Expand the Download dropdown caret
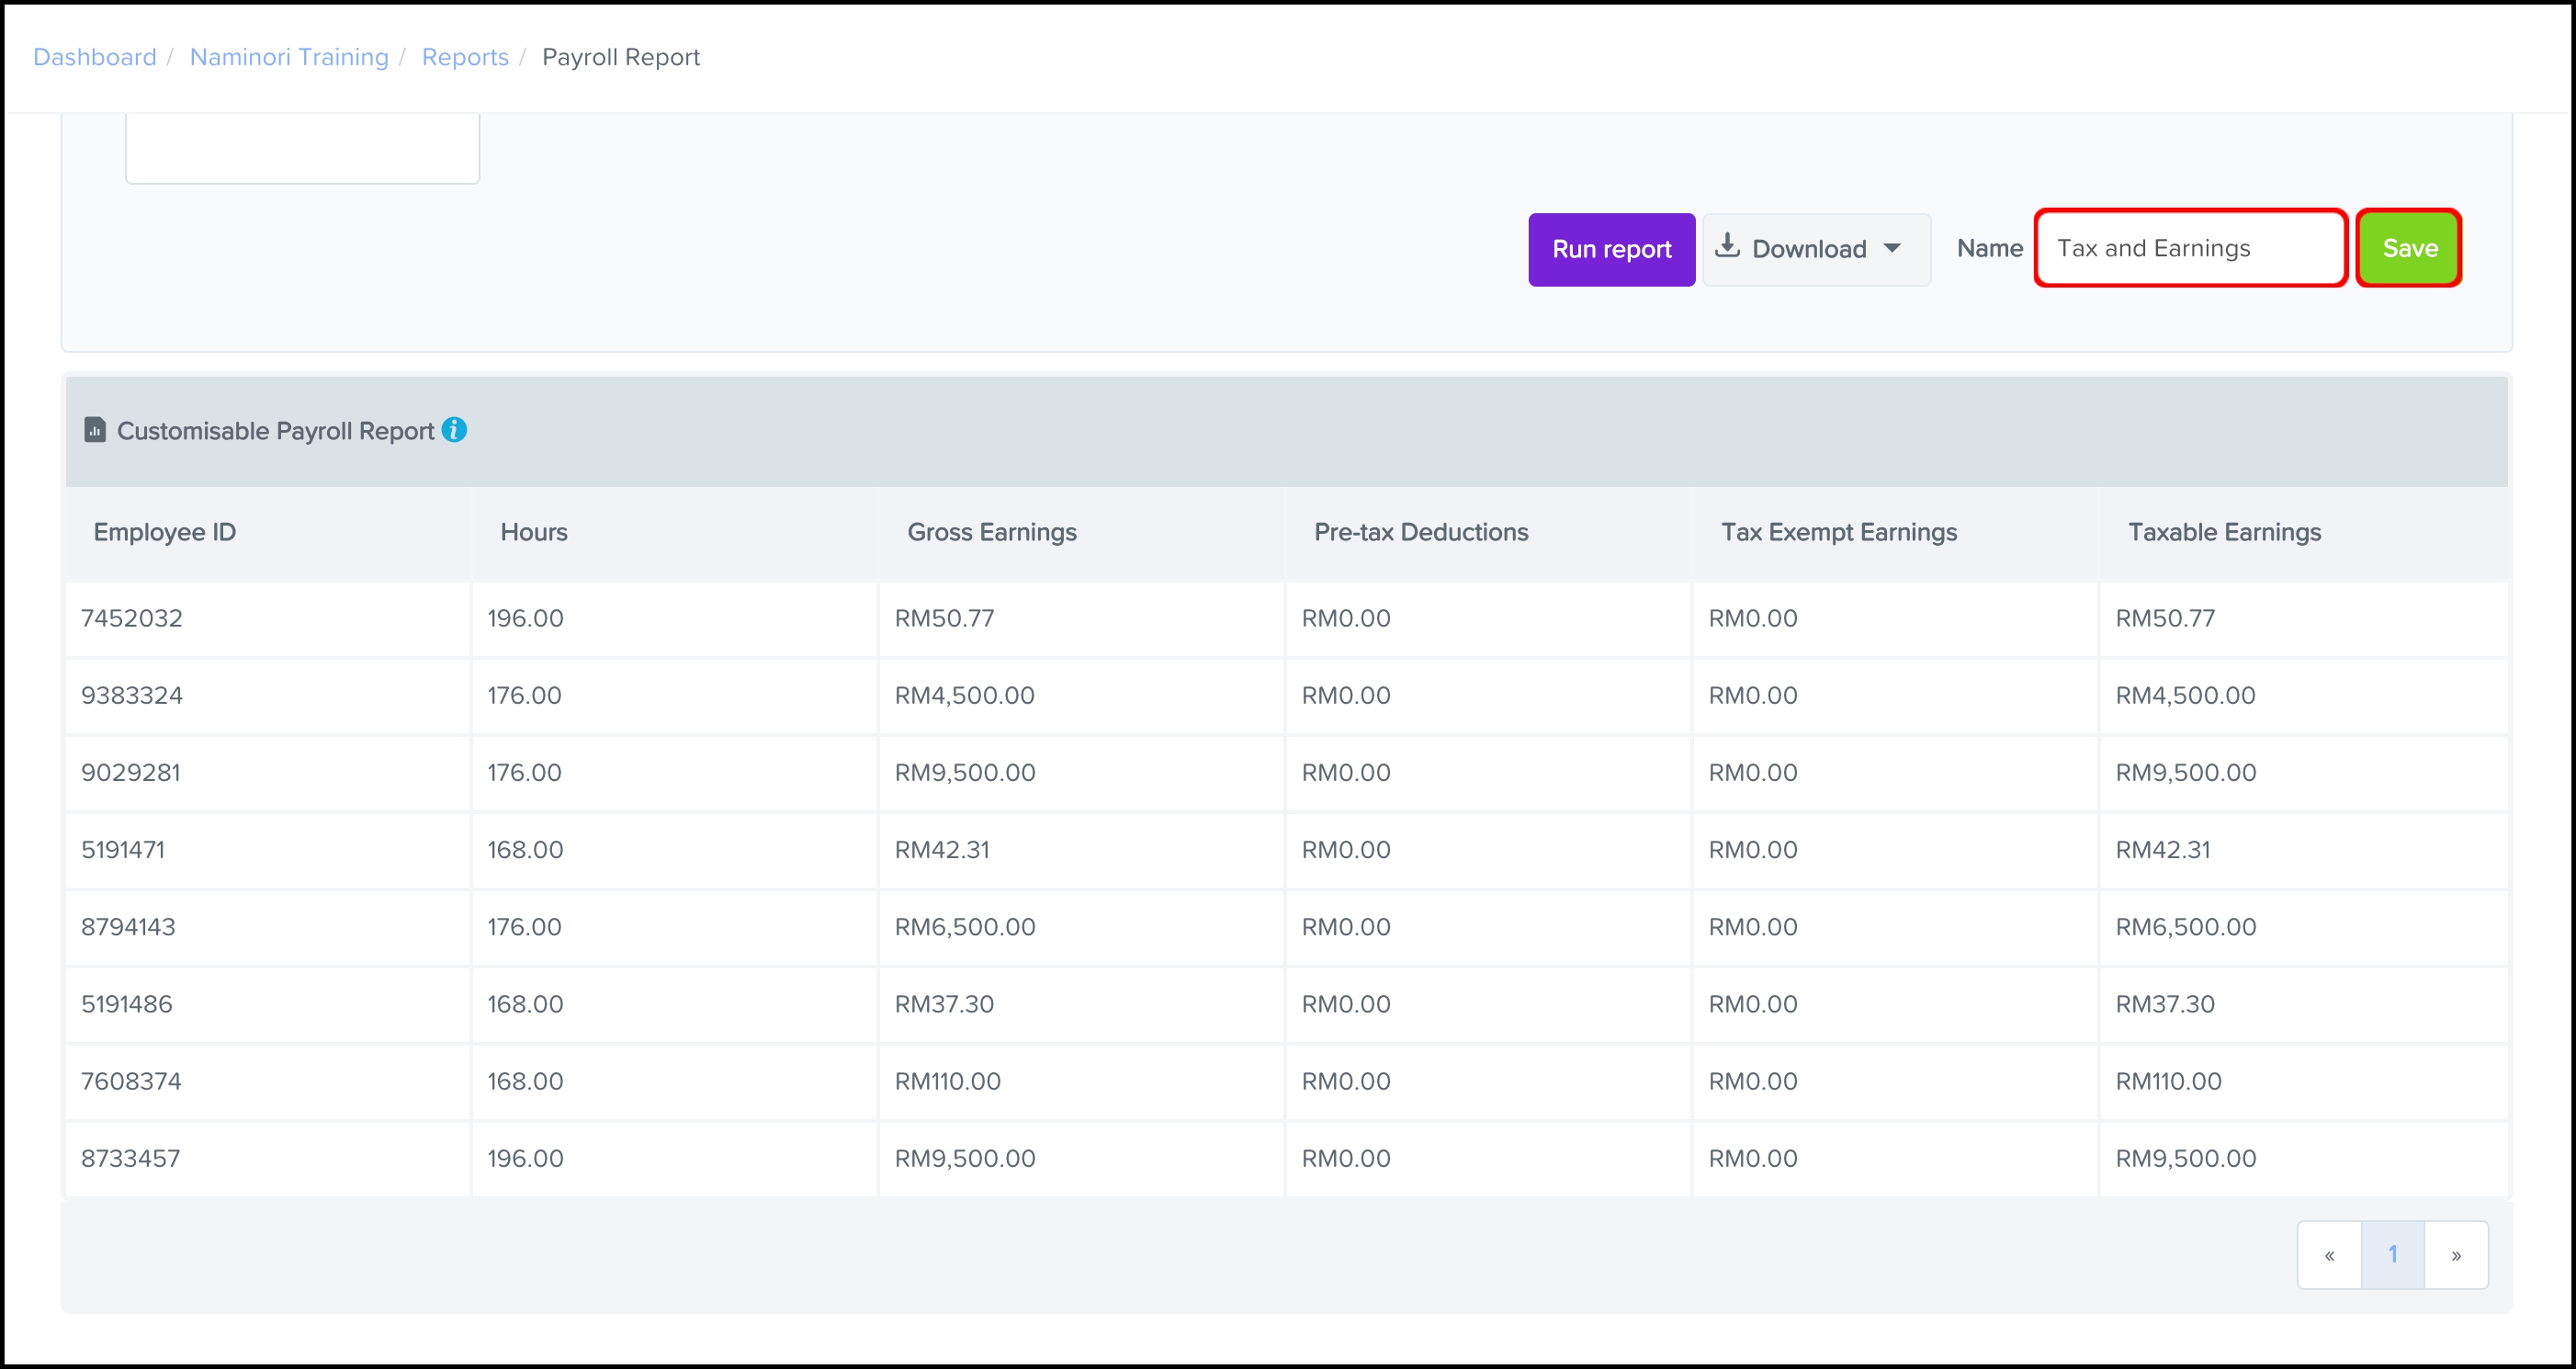Screen dimensions: 2576x1369 pyautogui.click(x=1892, y=248)
